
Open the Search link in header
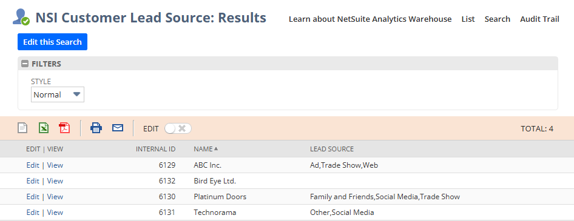coord(498,19)
